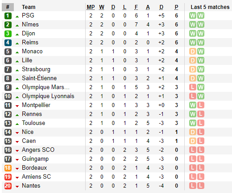Click Monaco's orange D draw result badge
The width and height of the screenshot is (232, 193).
tap(193, 51)
